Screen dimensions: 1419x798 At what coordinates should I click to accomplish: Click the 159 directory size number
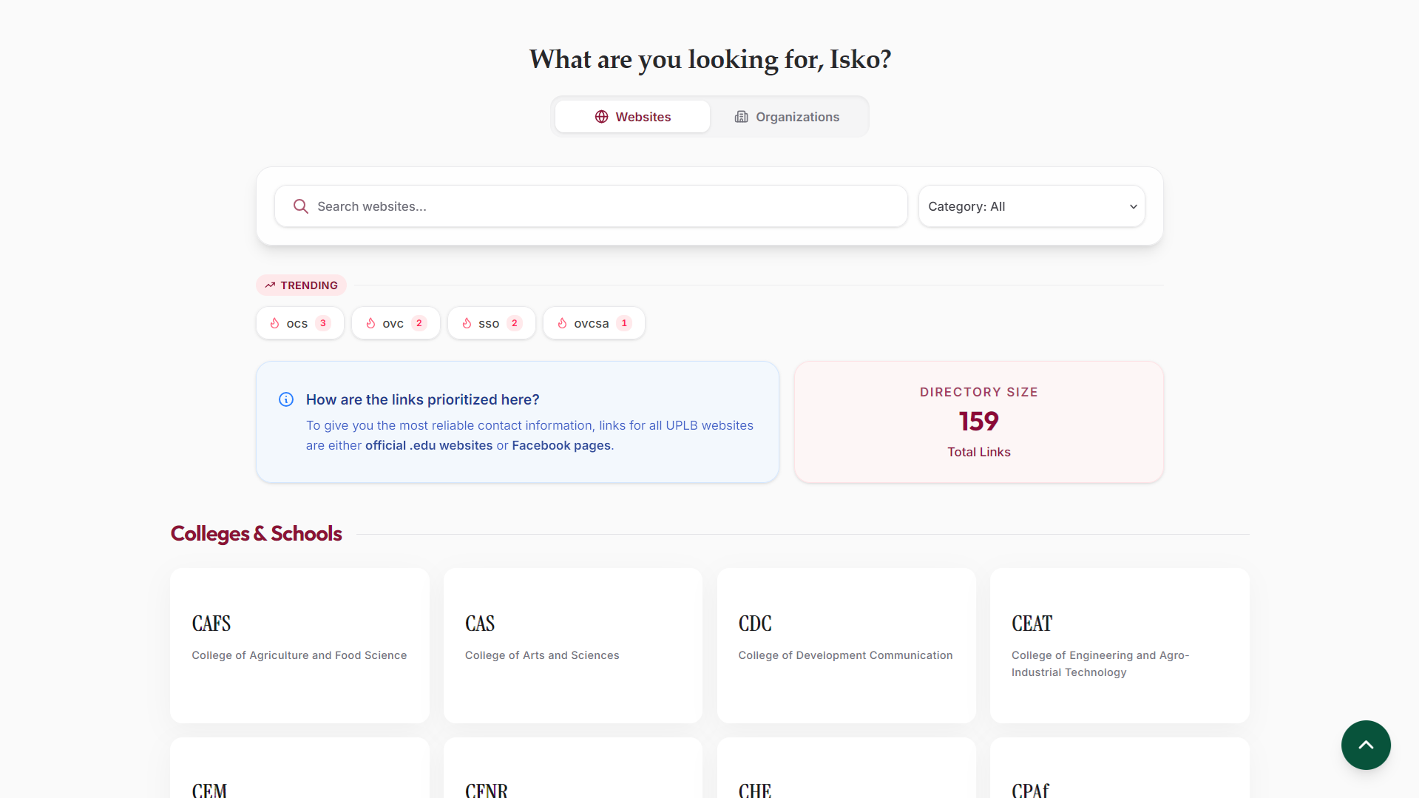coord(979,422)
